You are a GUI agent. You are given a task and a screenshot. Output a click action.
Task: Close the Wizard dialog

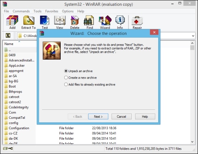[x=154, y=32]
